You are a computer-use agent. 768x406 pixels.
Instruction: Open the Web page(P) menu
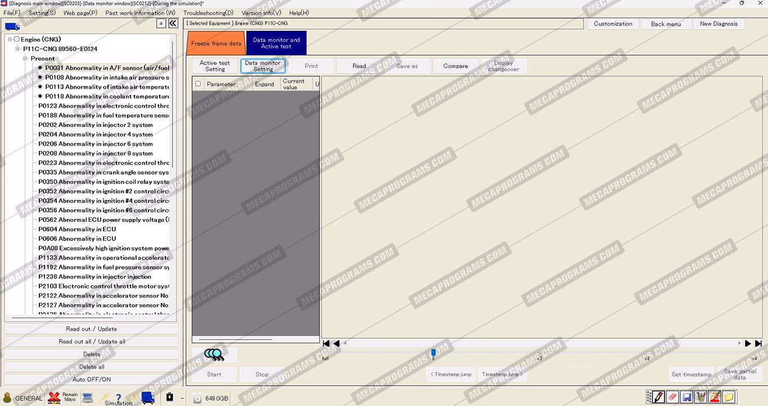[x=80, y=13]
